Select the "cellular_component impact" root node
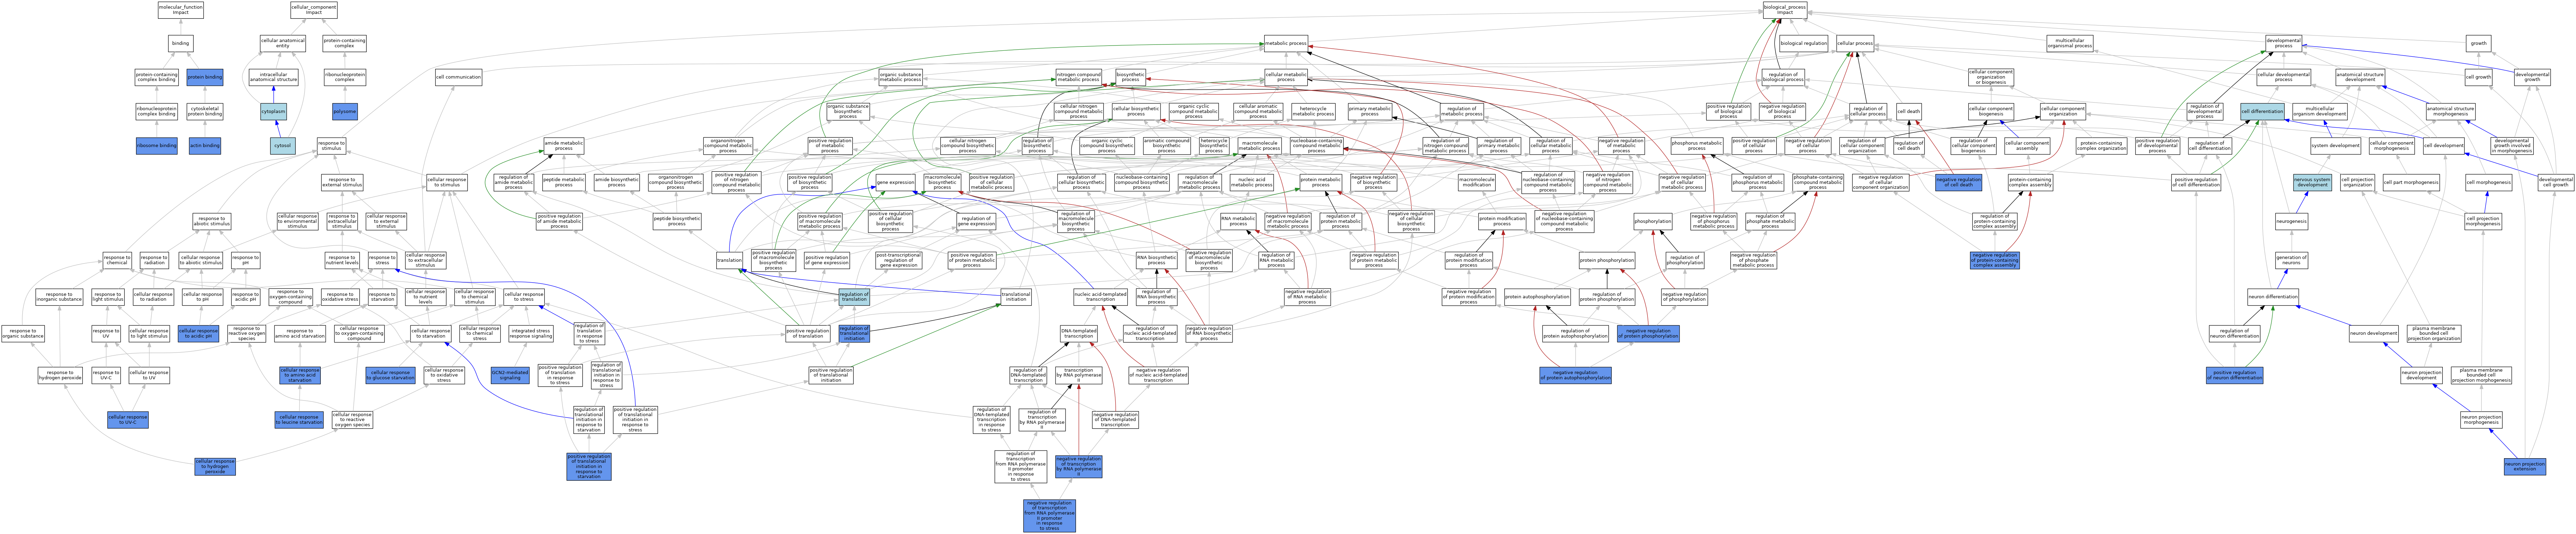Screen dimensions: 2576x534 pyautogui.click(x=314, y=10)
